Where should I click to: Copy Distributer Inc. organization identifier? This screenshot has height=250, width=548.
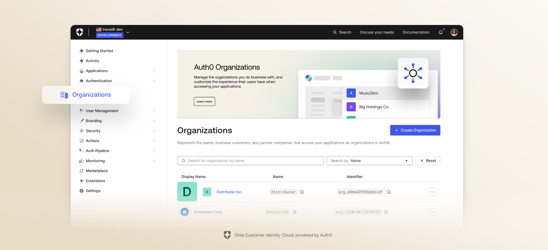click(x=388, y=192)
